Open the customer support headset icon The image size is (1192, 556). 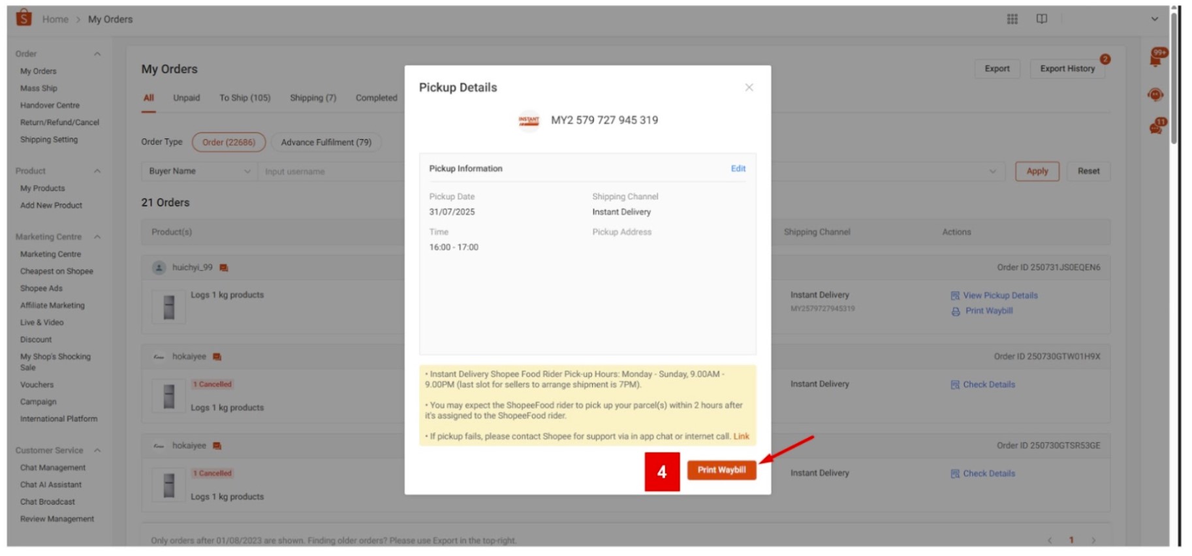[1155, 95]
